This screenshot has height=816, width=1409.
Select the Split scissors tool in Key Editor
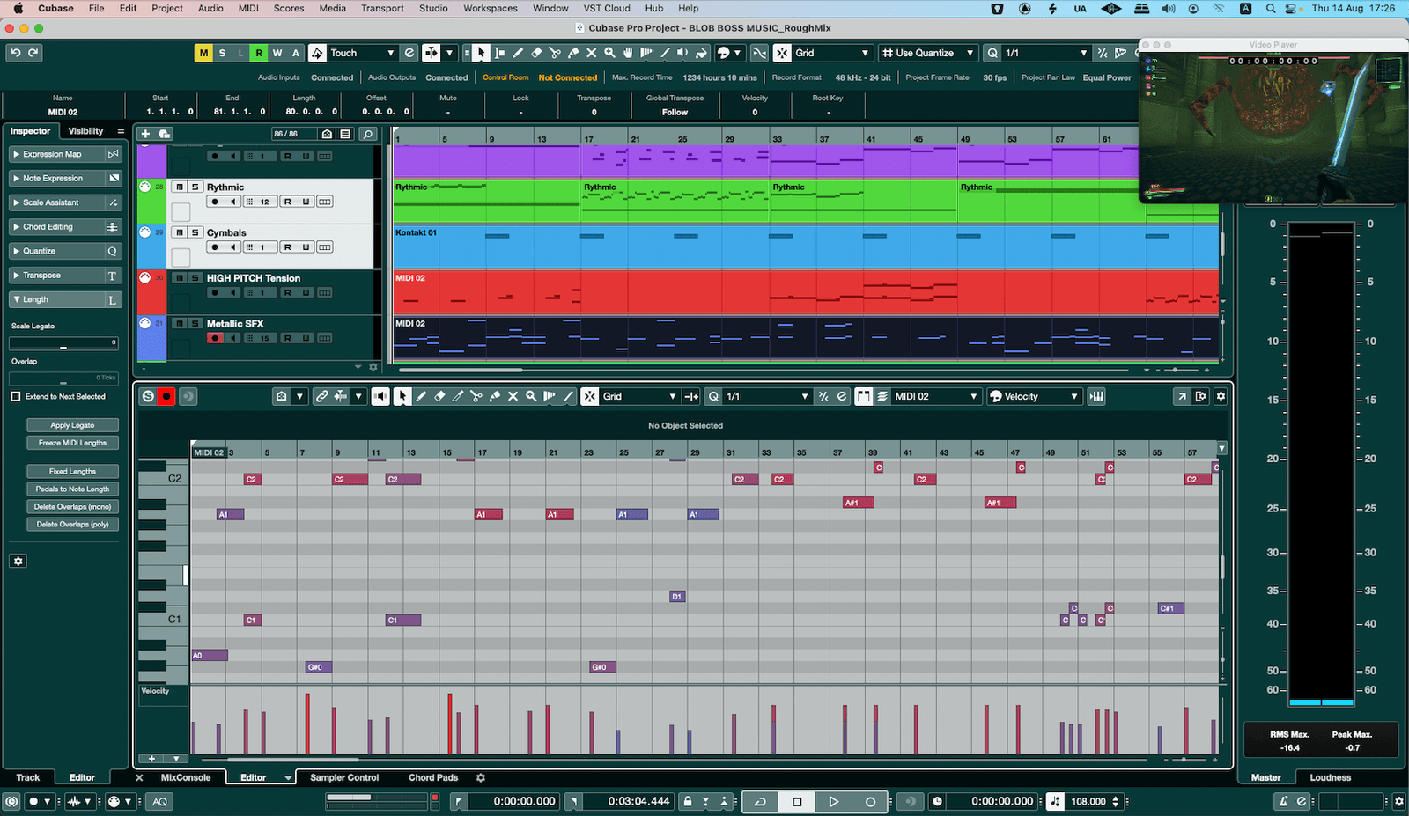pyautogui.click(x=476, y=396)
